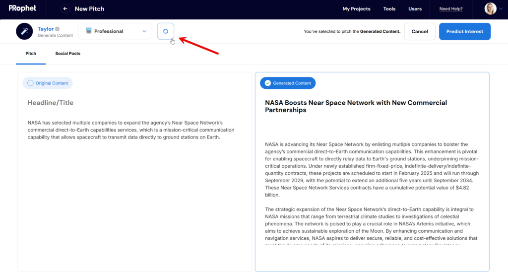Open the Tools menu
This screenshot has width=508, height=274.
coord(389,9)
